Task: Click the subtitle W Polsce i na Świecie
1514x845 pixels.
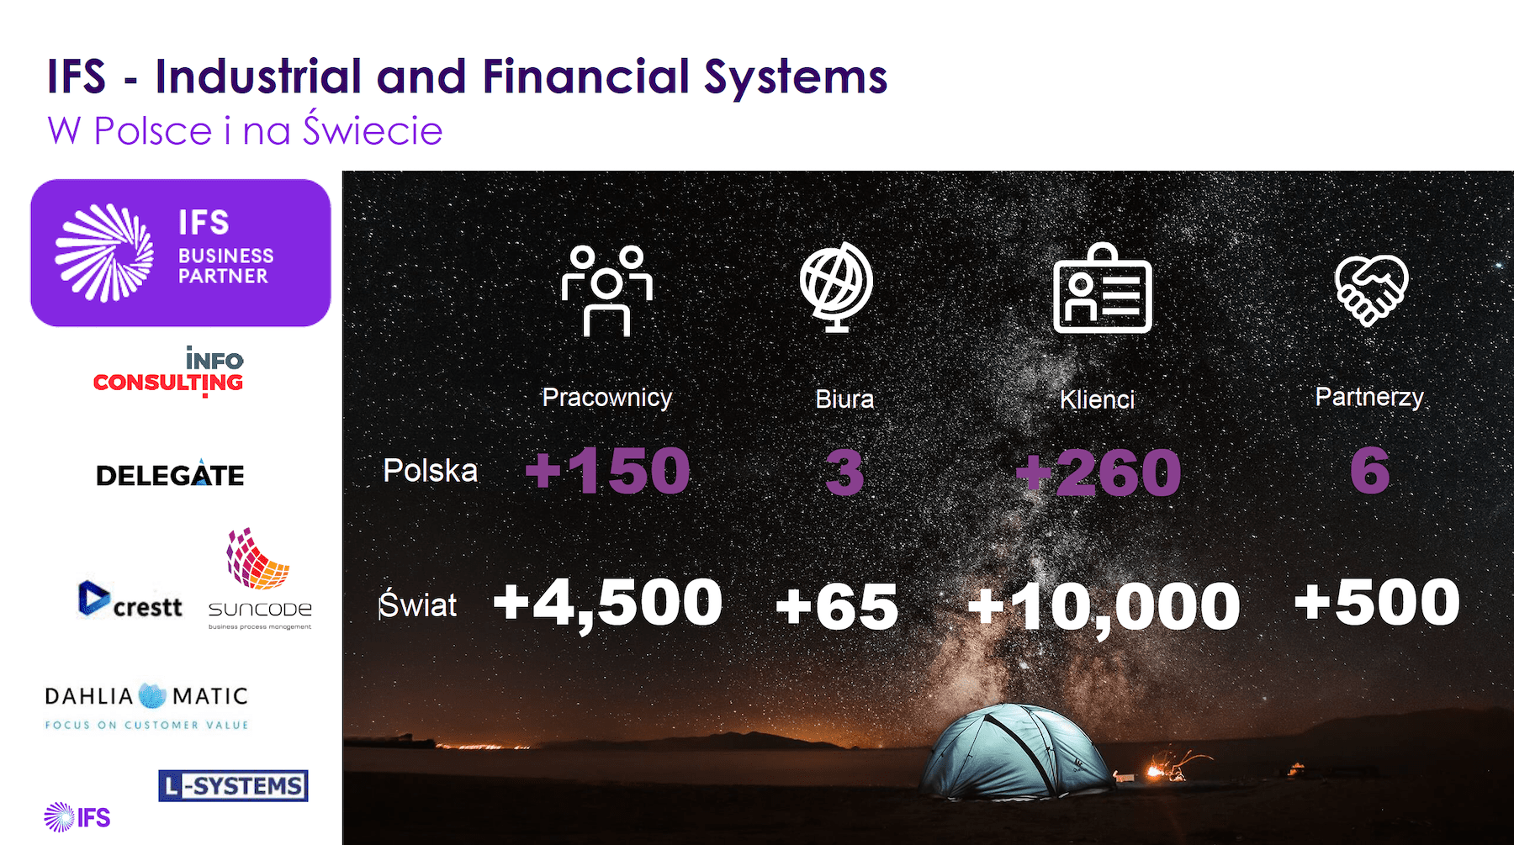Action: click(x=245, y=129)
